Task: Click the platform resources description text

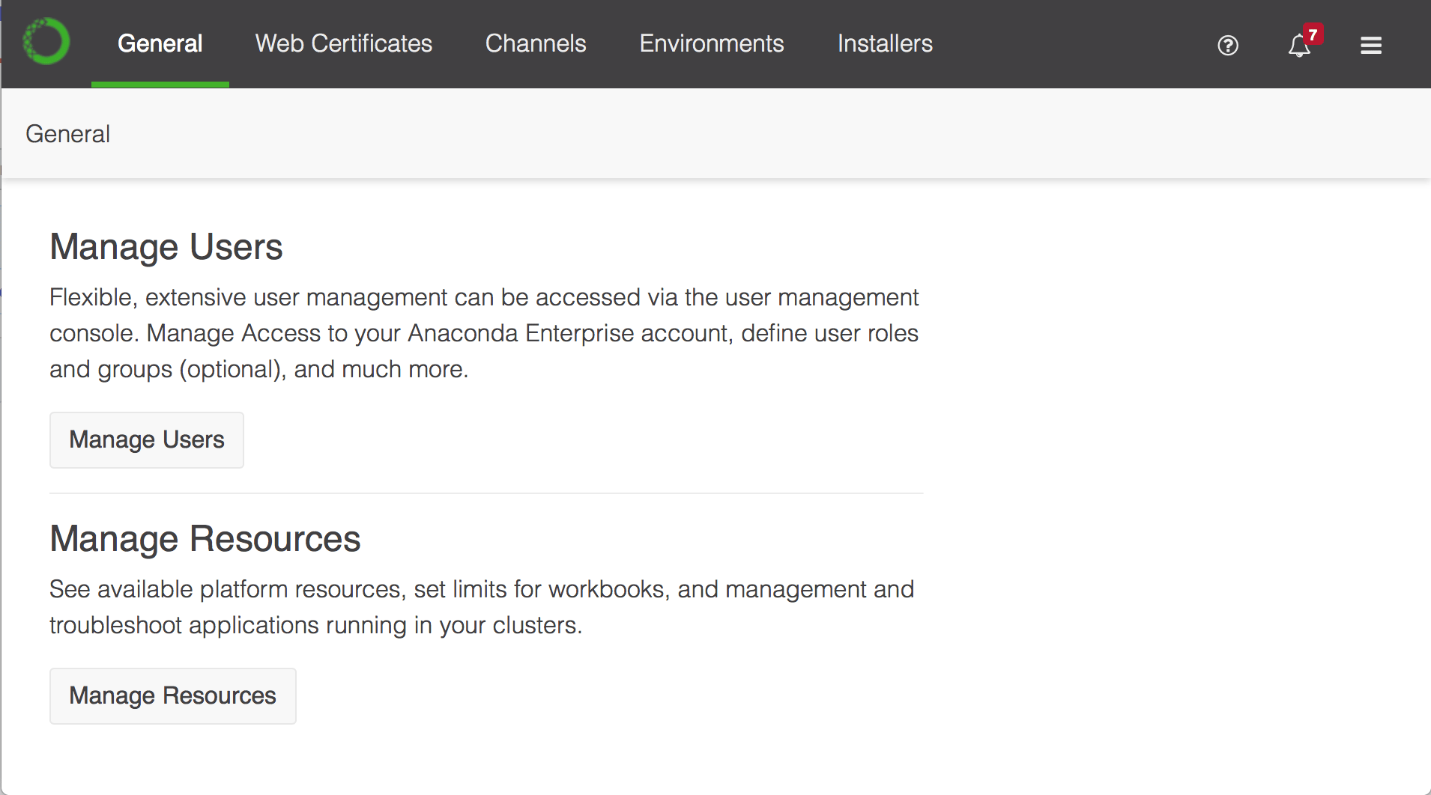Action: [482, 607]
